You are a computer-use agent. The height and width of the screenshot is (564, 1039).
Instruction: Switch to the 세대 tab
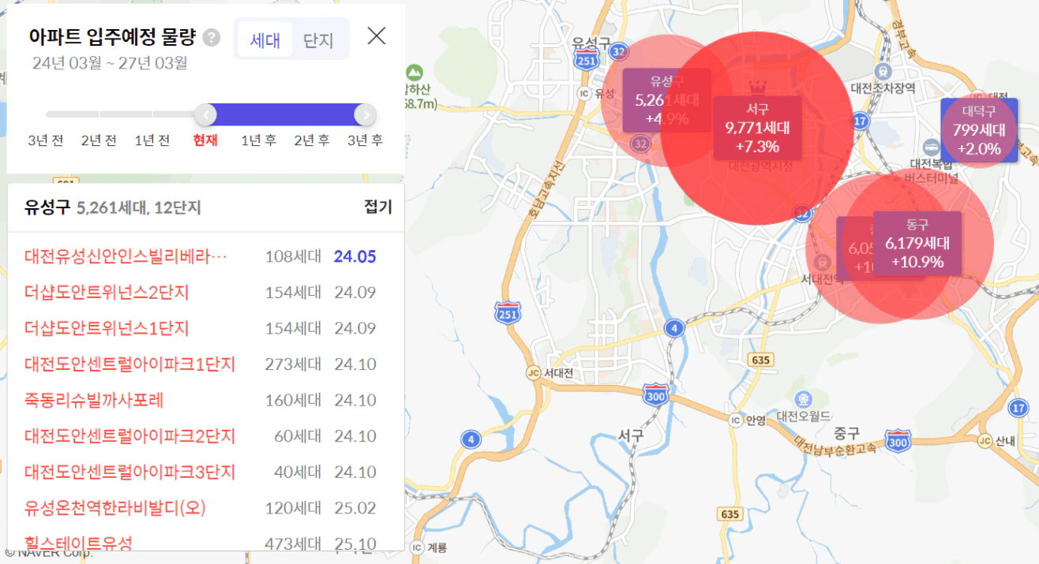coord(265,40)
